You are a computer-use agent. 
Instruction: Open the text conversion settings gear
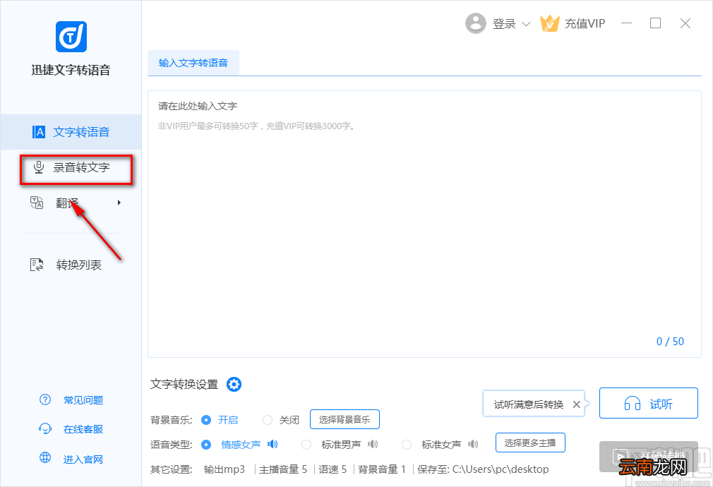coord(234,384)
